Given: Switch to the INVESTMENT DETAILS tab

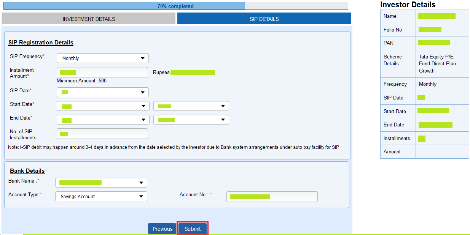Looking at the screenshot, I should (x=89, y=18).
